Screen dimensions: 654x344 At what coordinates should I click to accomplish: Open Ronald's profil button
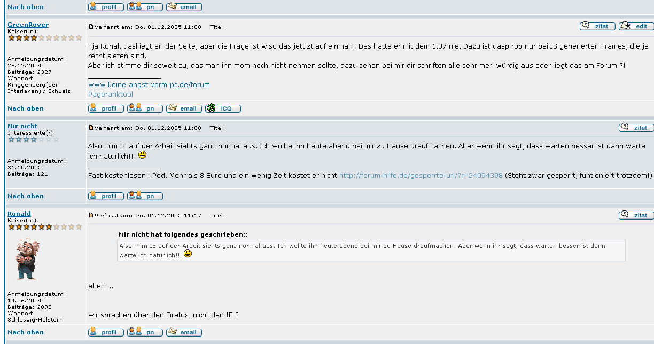click(106, 332)
